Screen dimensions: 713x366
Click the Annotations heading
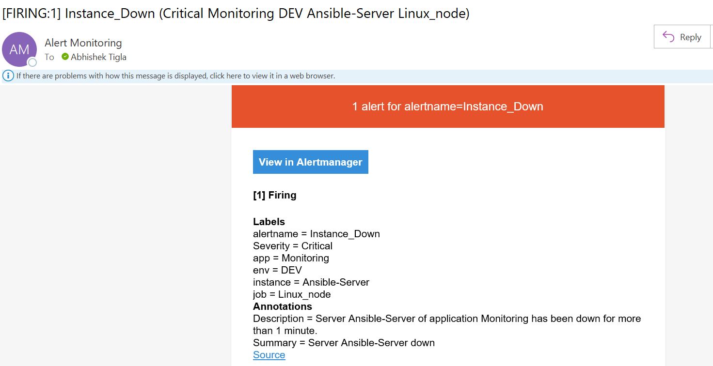click(282, 306)
